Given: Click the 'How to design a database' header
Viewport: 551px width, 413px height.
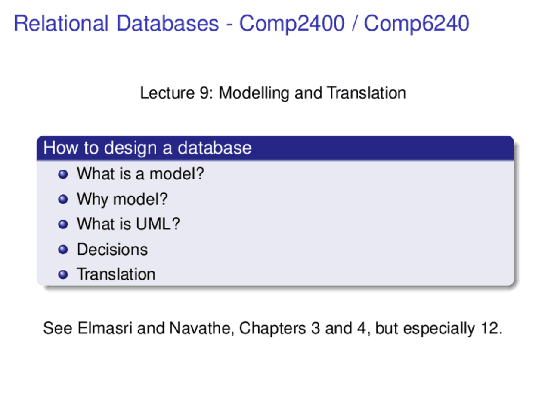Looking at the screenshot, I should [148, 148].
